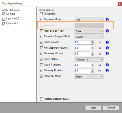
Task: Expand Recovery Mode Single dropdown
Action: pyautogui.click(x=89, y=77)
